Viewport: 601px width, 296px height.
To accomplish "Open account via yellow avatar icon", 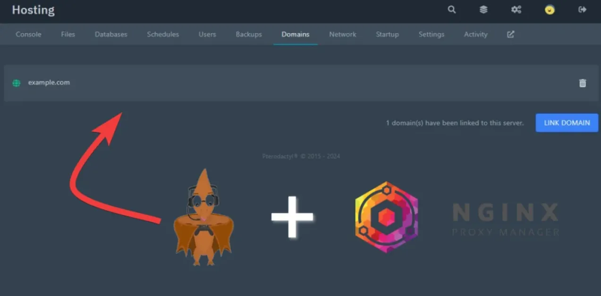I will (x=550, y=10).
